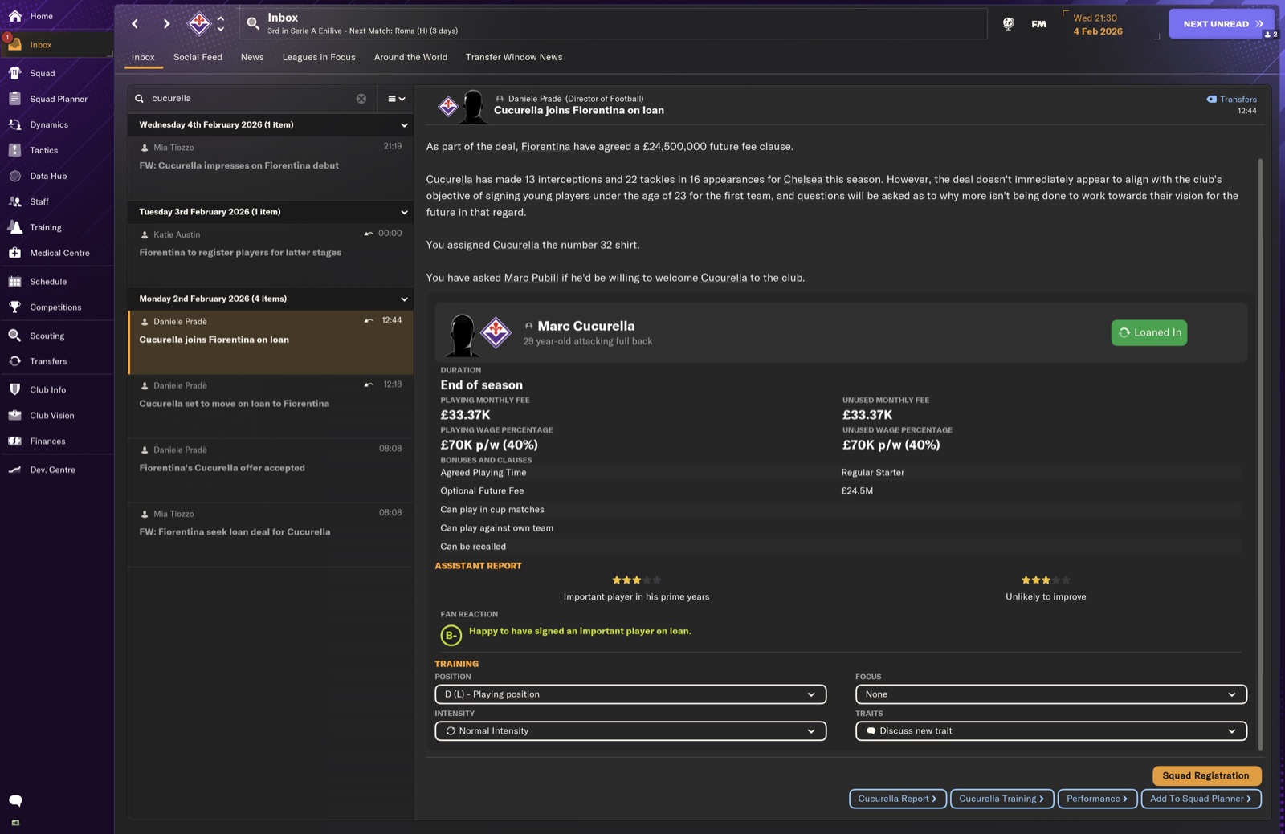
Task: Open the Discuss new trait dropdown
Action: click(x=1051, y=731)
